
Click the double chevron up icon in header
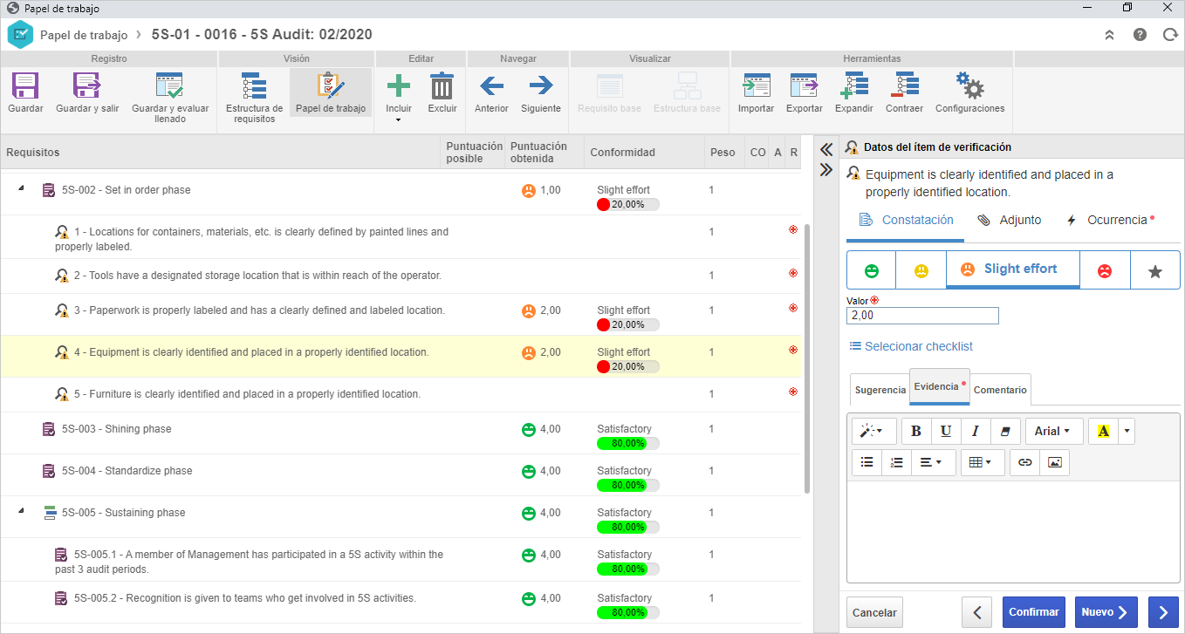pos(1109,35)
